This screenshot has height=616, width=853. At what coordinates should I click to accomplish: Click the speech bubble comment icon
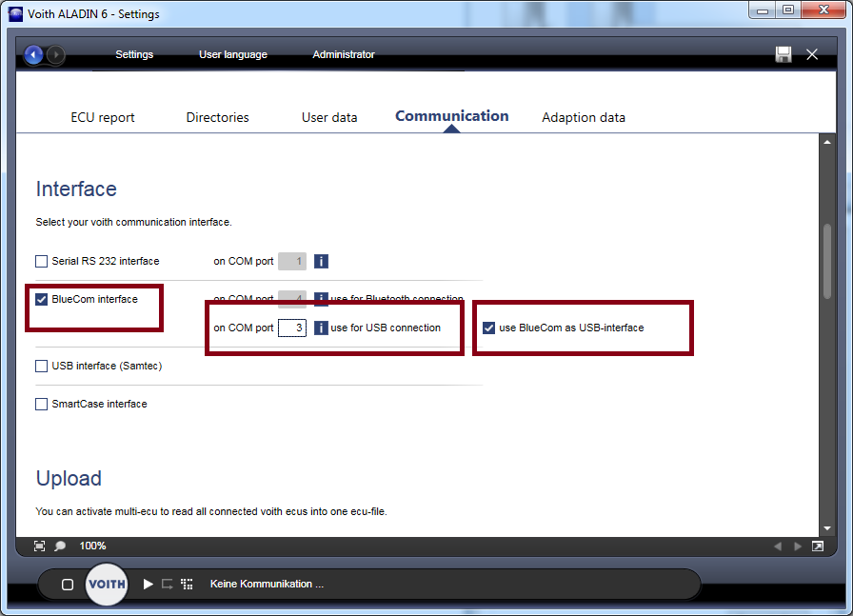click(60, 546)
